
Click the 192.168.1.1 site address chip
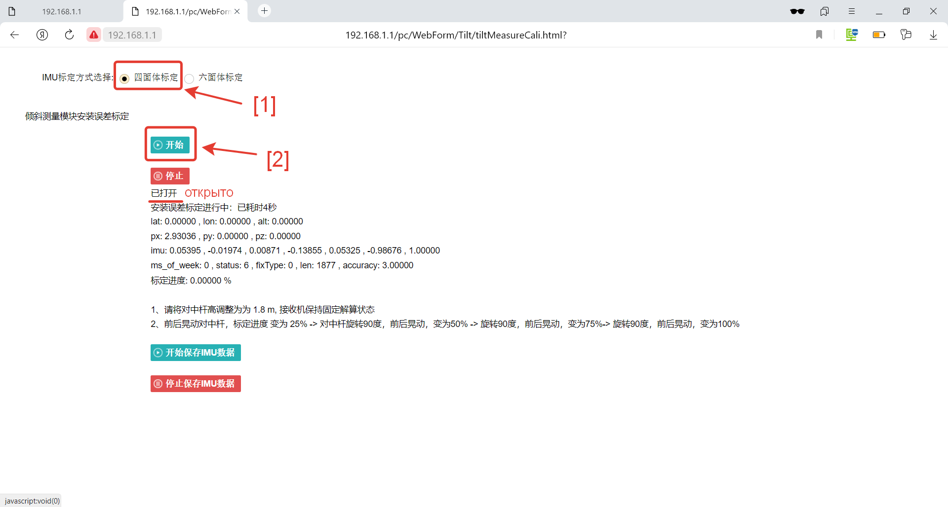132,35
